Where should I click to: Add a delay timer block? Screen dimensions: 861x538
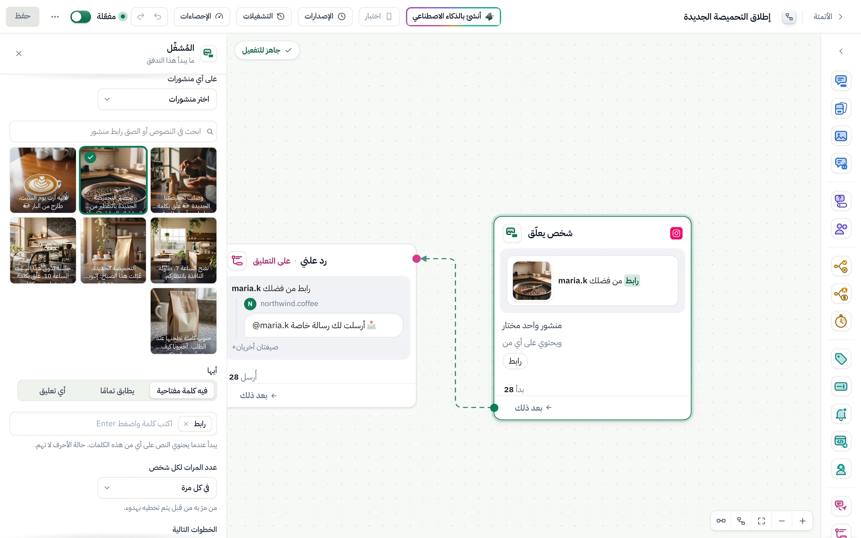coord(841,321)
